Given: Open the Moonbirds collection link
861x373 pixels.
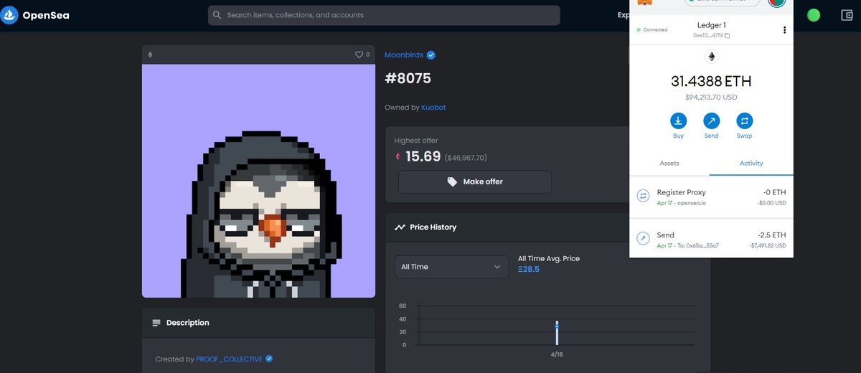Looking at the screenshot, I should click(404, 55).
